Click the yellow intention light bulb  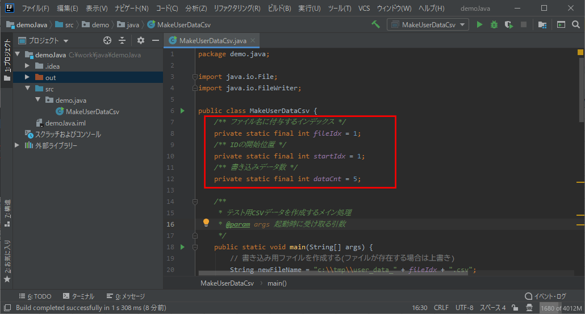[206, 223]
